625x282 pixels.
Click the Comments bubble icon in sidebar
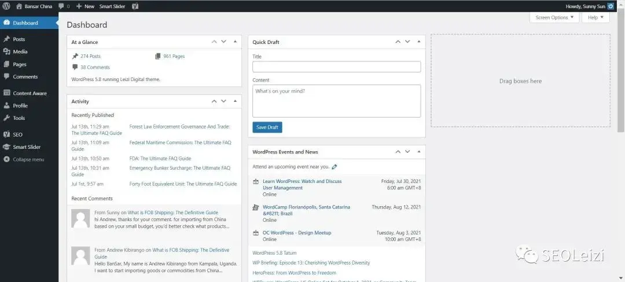pos(7,76)
